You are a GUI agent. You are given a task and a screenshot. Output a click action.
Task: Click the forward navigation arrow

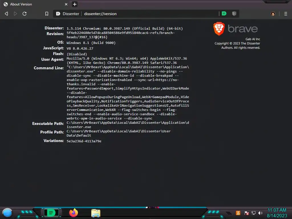pyautogui.click(x=15, y=14)
